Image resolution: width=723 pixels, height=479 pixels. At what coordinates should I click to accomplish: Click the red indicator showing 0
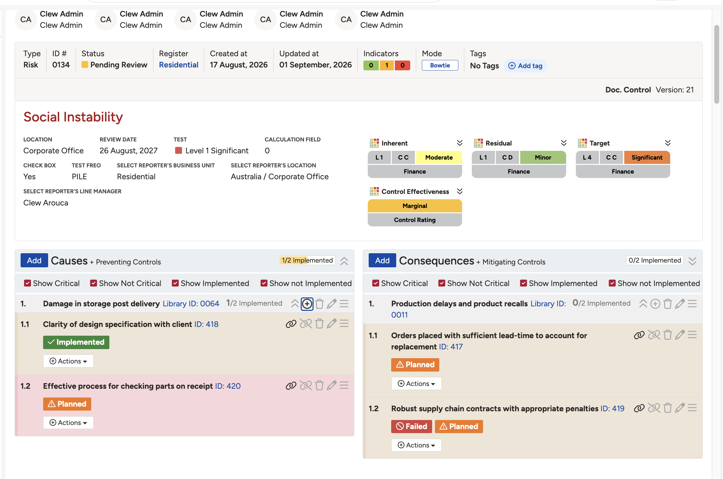[402, 65]
